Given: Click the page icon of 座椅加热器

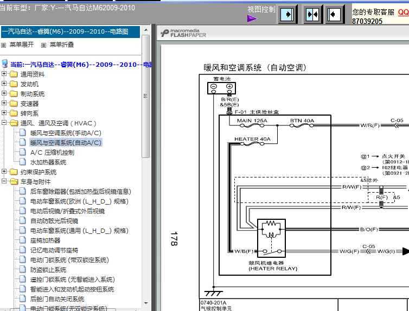Looking at the screenshot, I should tap(23, 240).
